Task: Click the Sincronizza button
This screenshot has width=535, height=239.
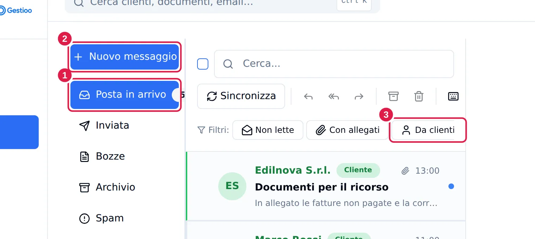Action: pyautogui.click(x=241, y=96)
